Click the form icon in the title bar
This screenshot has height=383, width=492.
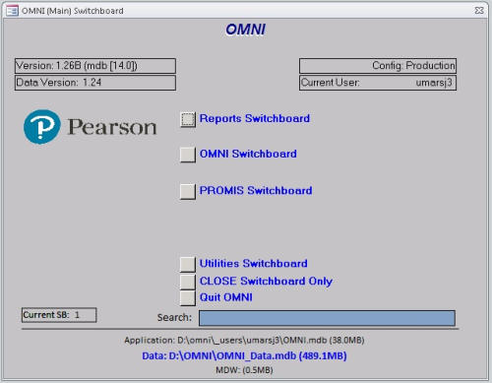[x=12, y=11]
